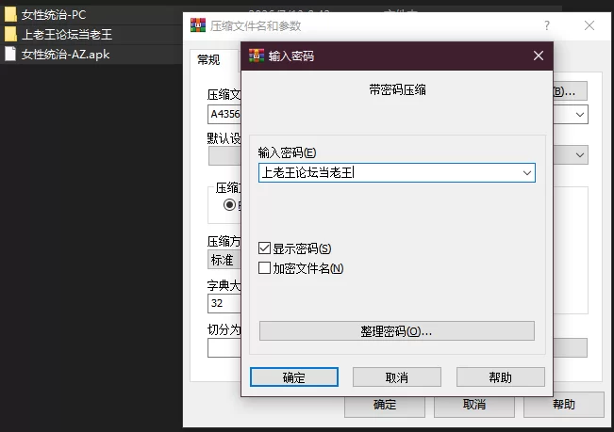Open the archive name dropdown arrow
The width and height of the screenshot is (614, 432).
coord(580,115)
